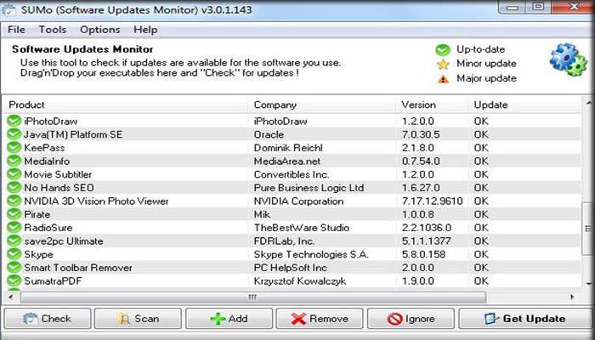The height and width of the screenshot is (340, 595).
Task: Click the vertical scrollbar thumb
Action: (588, 229)
